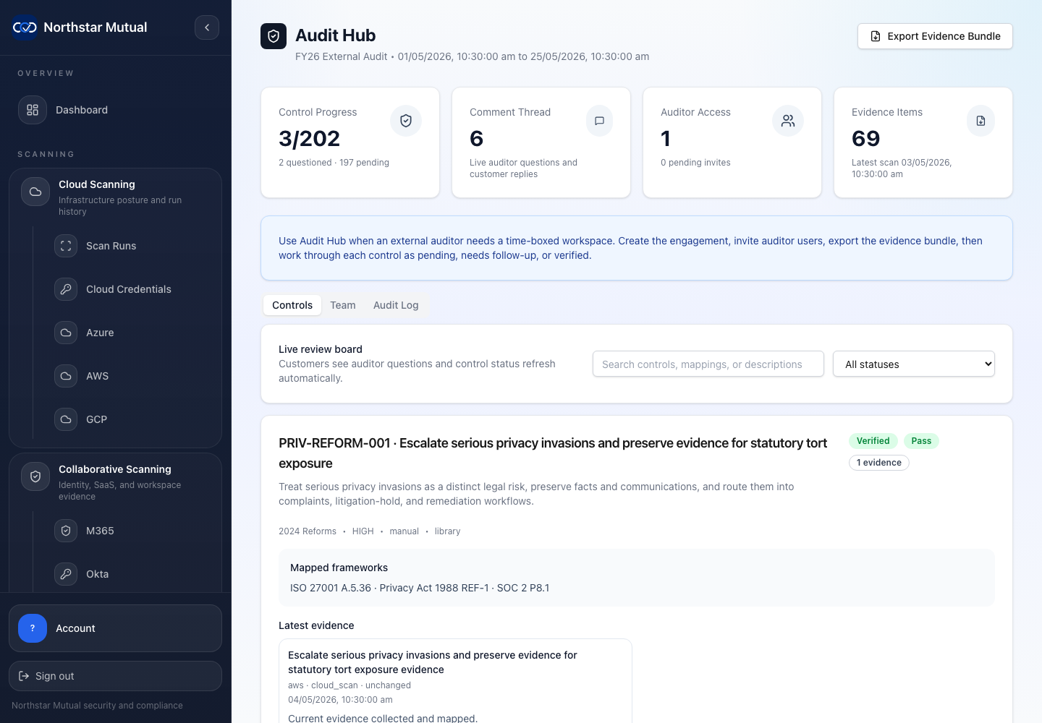This screenshot has height=723, width=1042.
Task: Click the Verified status badge
Action: click(873, 441)
